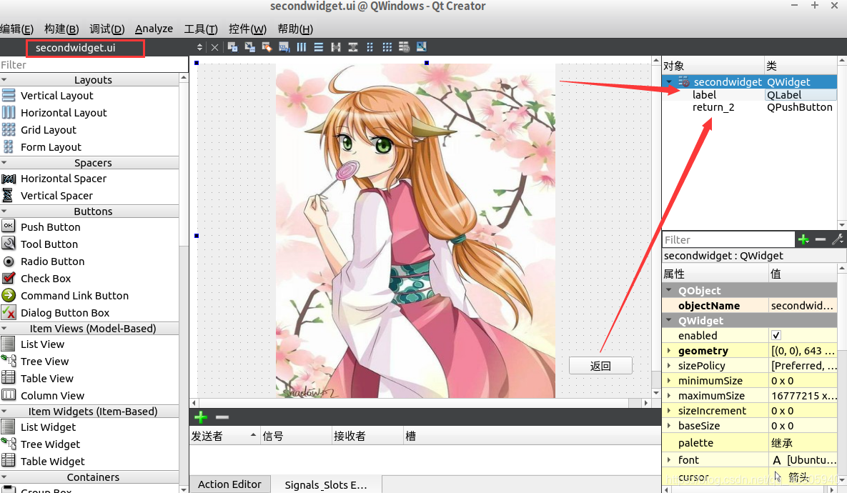Collapse Item Views (Model-Based) category

click(4, 328)
